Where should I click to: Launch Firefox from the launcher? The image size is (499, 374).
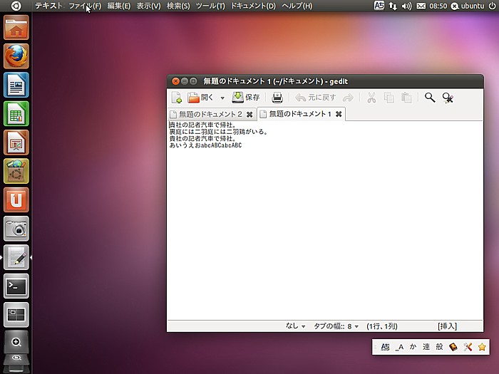(x=16, y=56)
